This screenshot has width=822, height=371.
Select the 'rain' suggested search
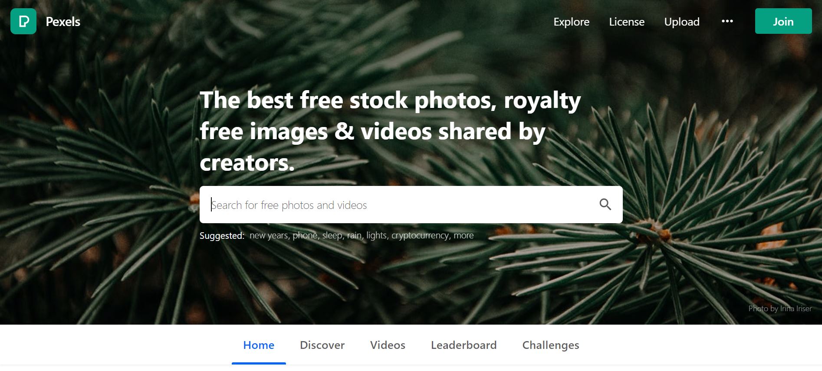354,235
